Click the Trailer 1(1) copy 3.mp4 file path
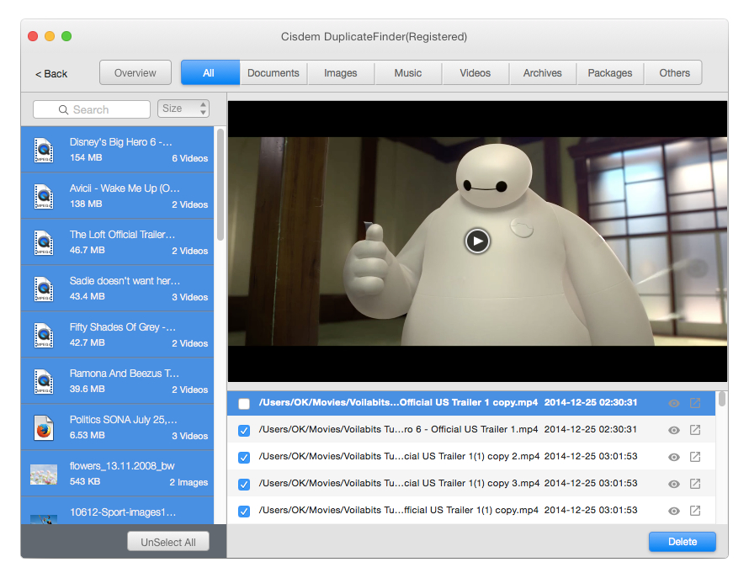749x578 pixels. (x=399, y=484)
